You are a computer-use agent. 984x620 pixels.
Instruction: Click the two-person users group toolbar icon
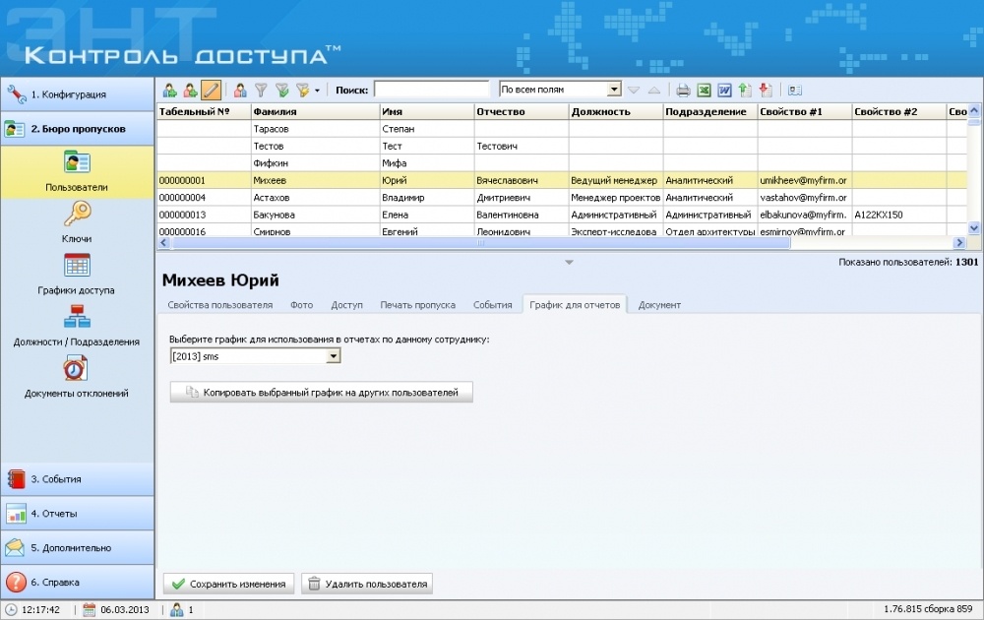click(240, 91)
